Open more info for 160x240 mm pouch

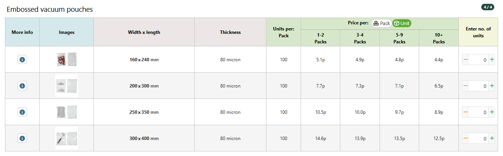[x=22, y=59]
